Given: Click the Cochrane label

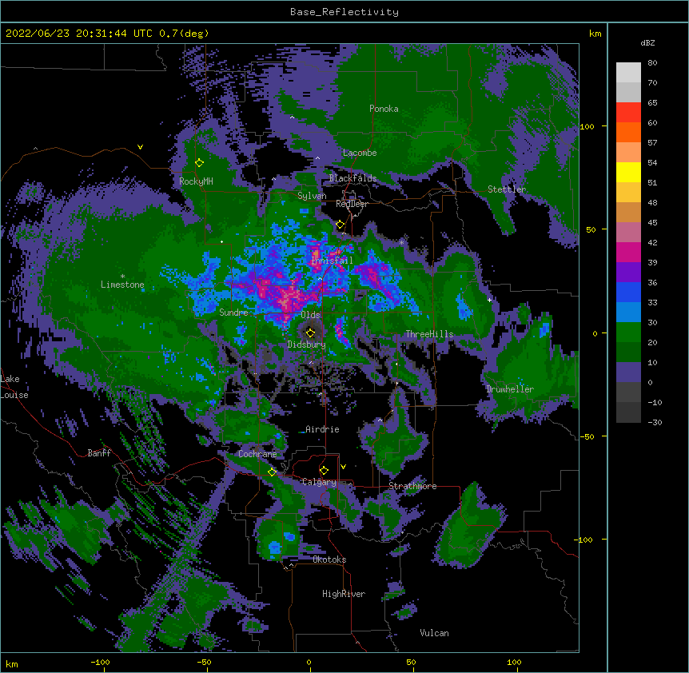Looking at the screenshot, I should 257,454.
